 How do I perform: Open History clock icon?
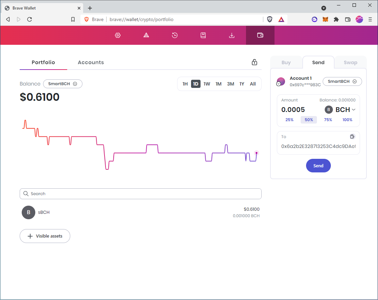tap(174, 35)
